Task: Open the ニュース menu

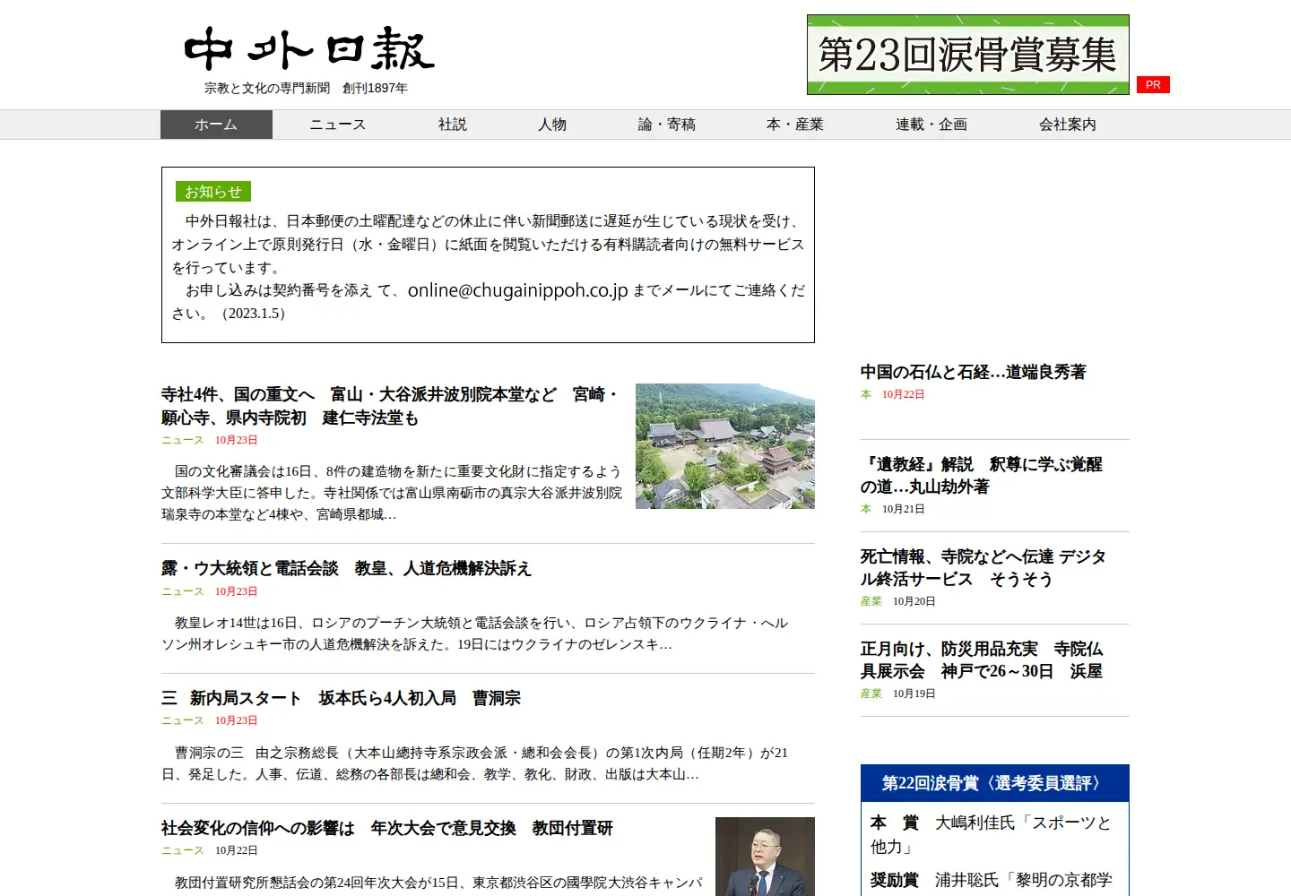Action: 338,125
